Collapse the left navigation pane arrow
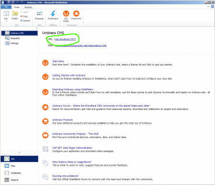Viewport: 215px width, 185px height. tap(37, 28)
